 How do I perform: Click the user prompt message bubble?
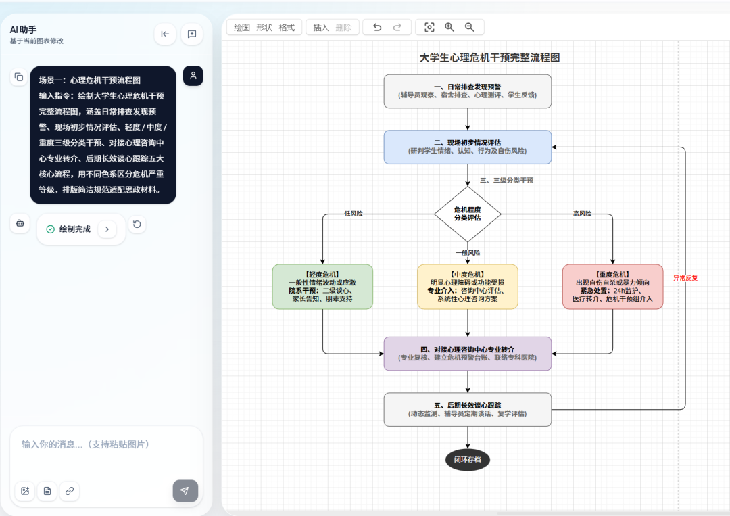pos(103,135)
